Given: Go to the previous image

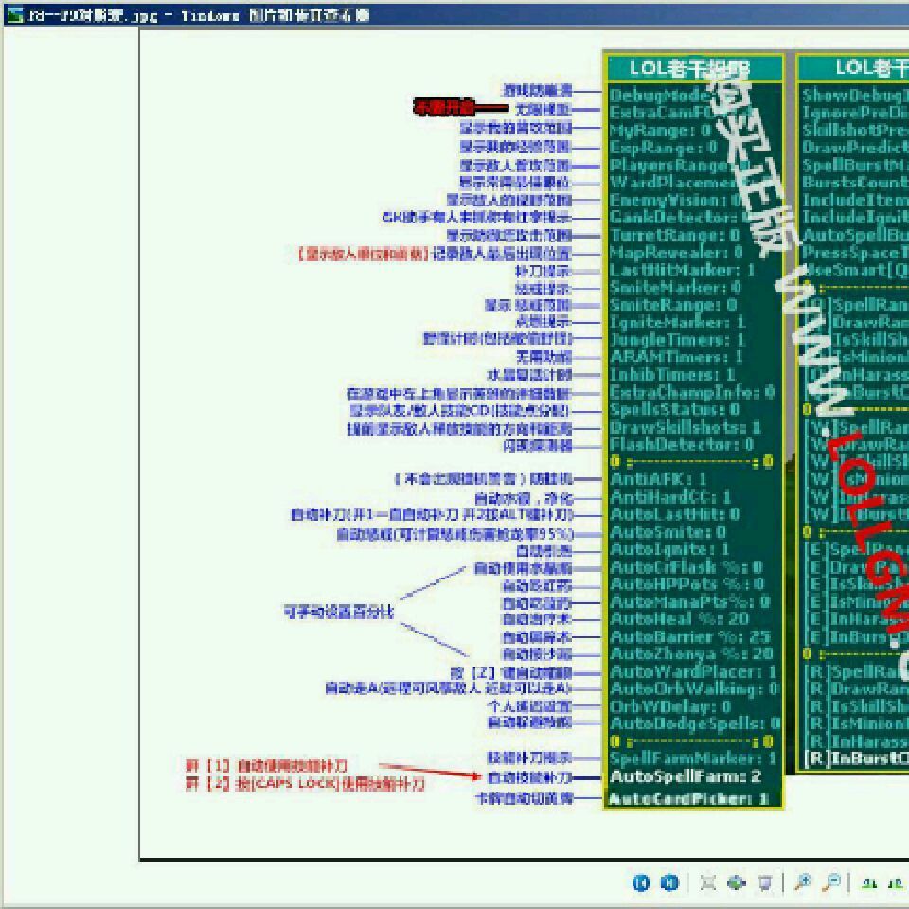Looking at the screenshot, I should click(641, 882).
